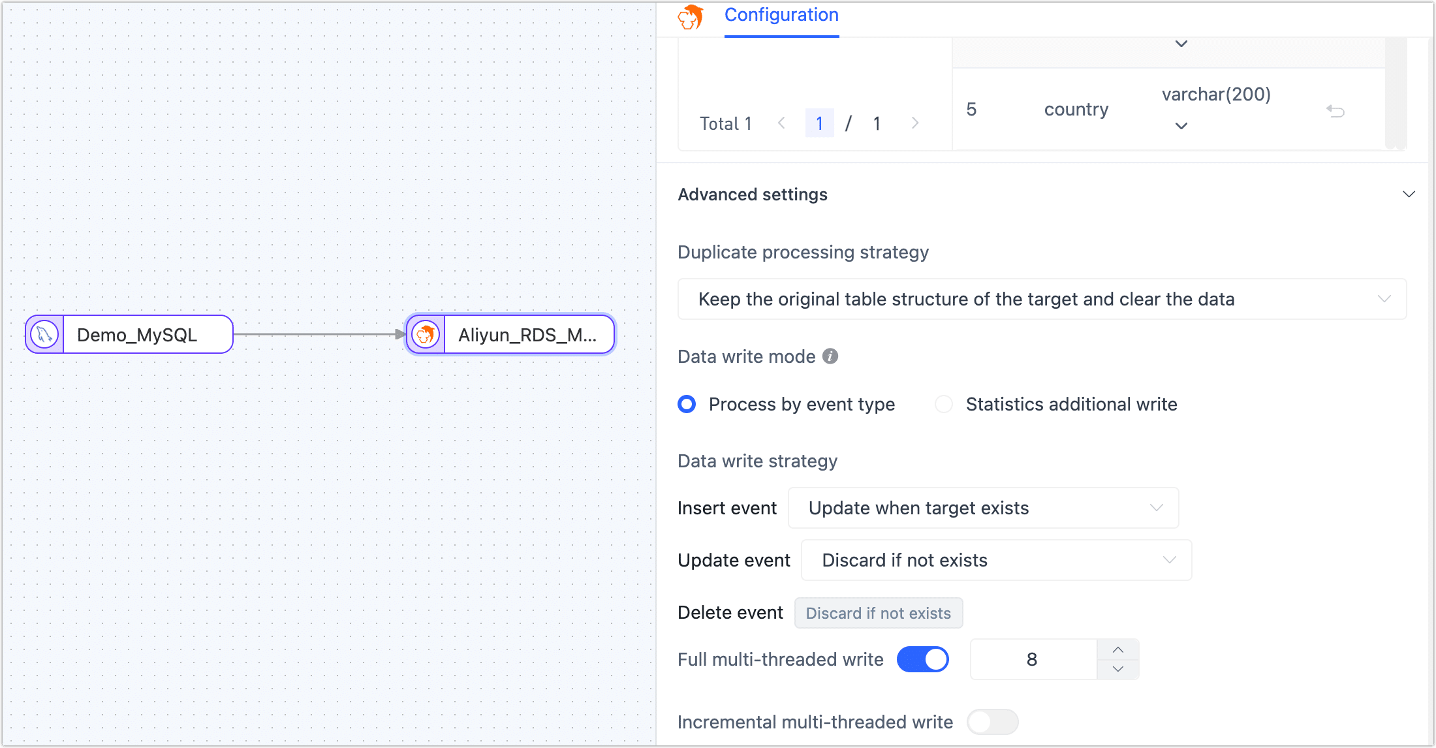Image resolution: width=1436 pixels, height=748 pixels.
Task: Open the varchar(200) type dropdown for country
Action: pyautogui.click(x=1181, y=125)
